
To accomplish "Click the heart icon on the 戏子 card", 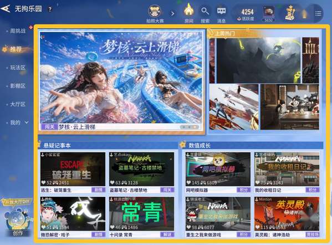I will point(44,227).
